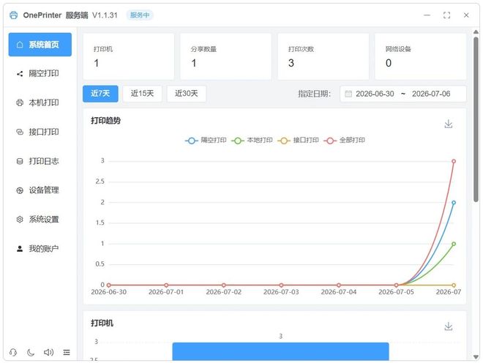The height and width of the screenshot is (363, 483).
Task: Click the 2026-07-01 data point on axis
Action: 166,285
